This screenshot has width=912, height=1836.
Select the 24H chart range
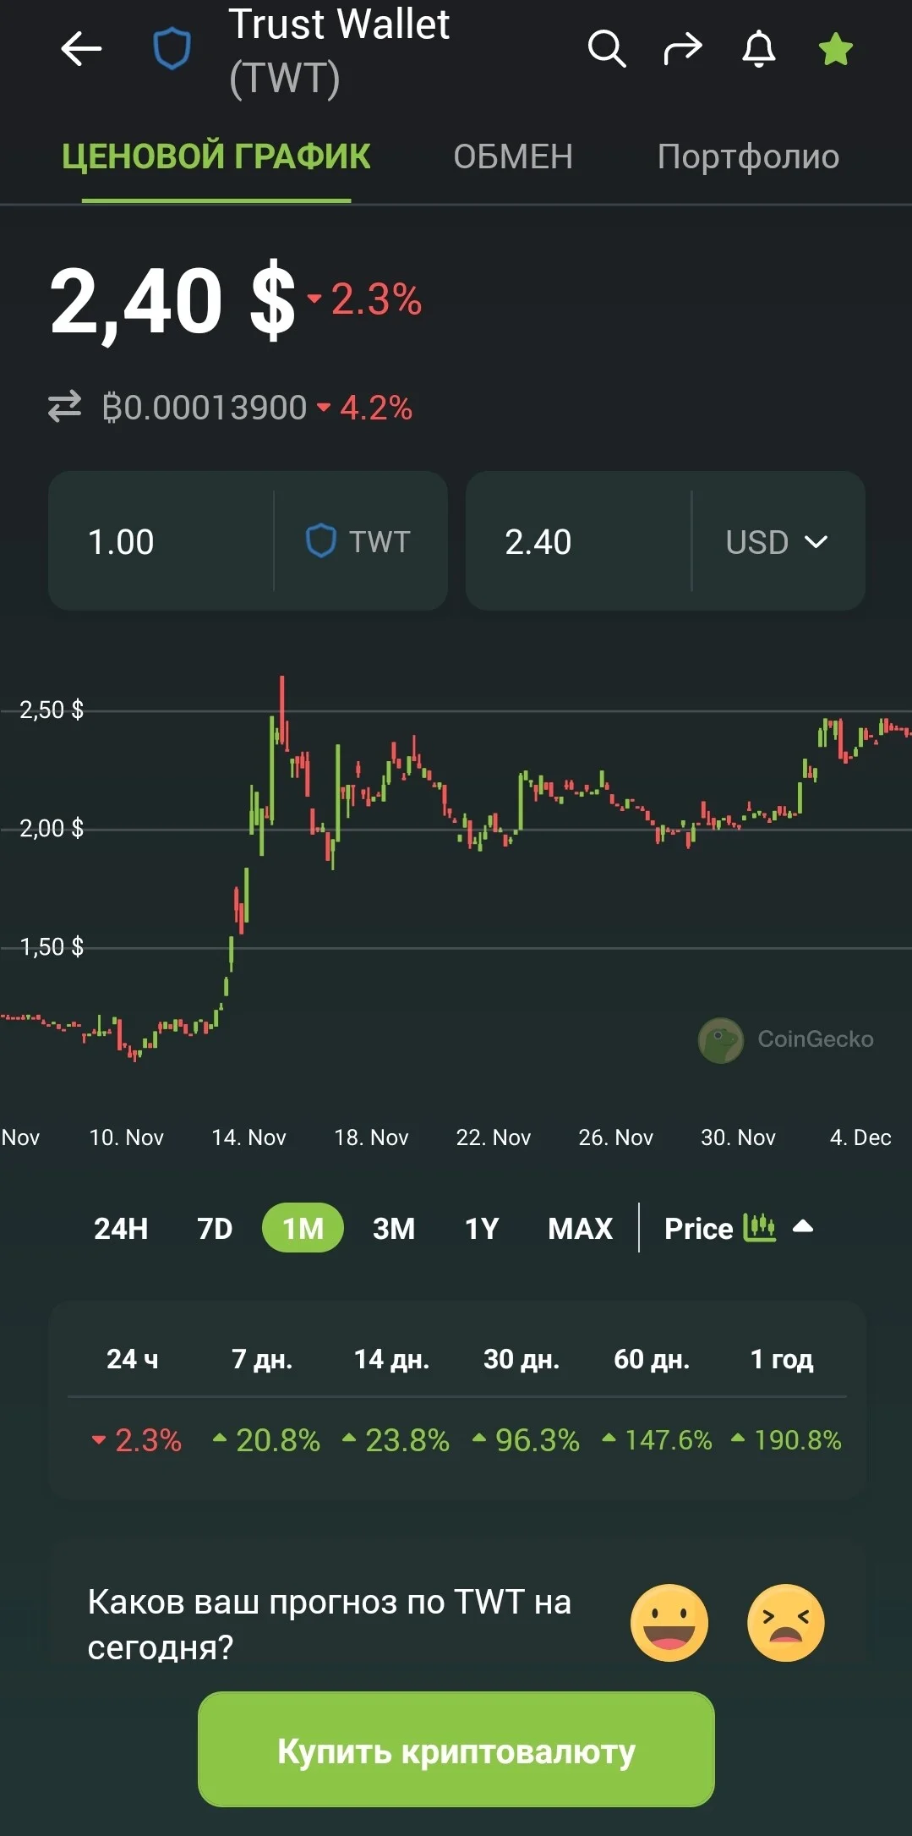coord(121,1228)
